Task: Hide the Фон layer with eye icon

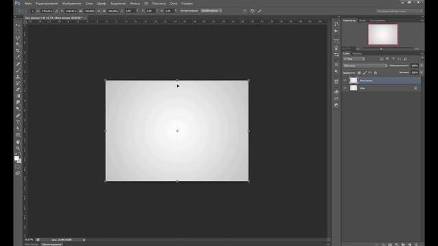Action: point(345,88)
